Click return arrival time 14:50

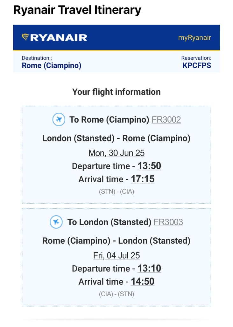[x=143, y=282]
